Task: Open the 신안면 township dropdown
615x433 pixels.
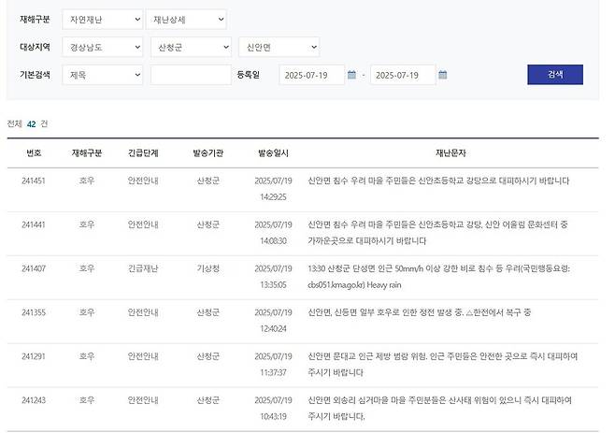Action: pos(279,47)
